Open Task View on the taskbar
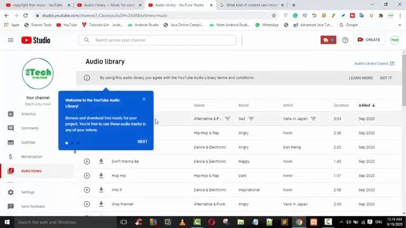Image resolution: width=406 pixels, height=228 pixels. [124, 222]
